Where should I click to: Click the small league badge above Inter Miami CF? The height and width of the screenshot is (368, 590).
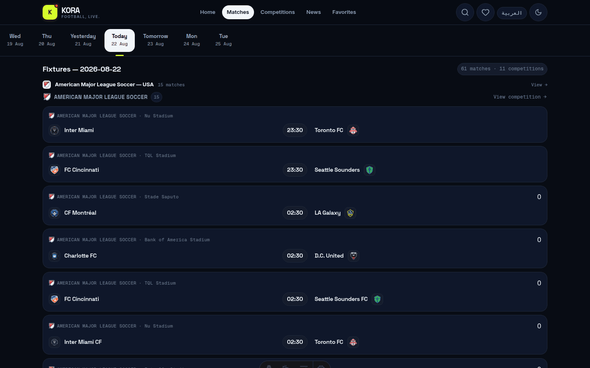52,326
